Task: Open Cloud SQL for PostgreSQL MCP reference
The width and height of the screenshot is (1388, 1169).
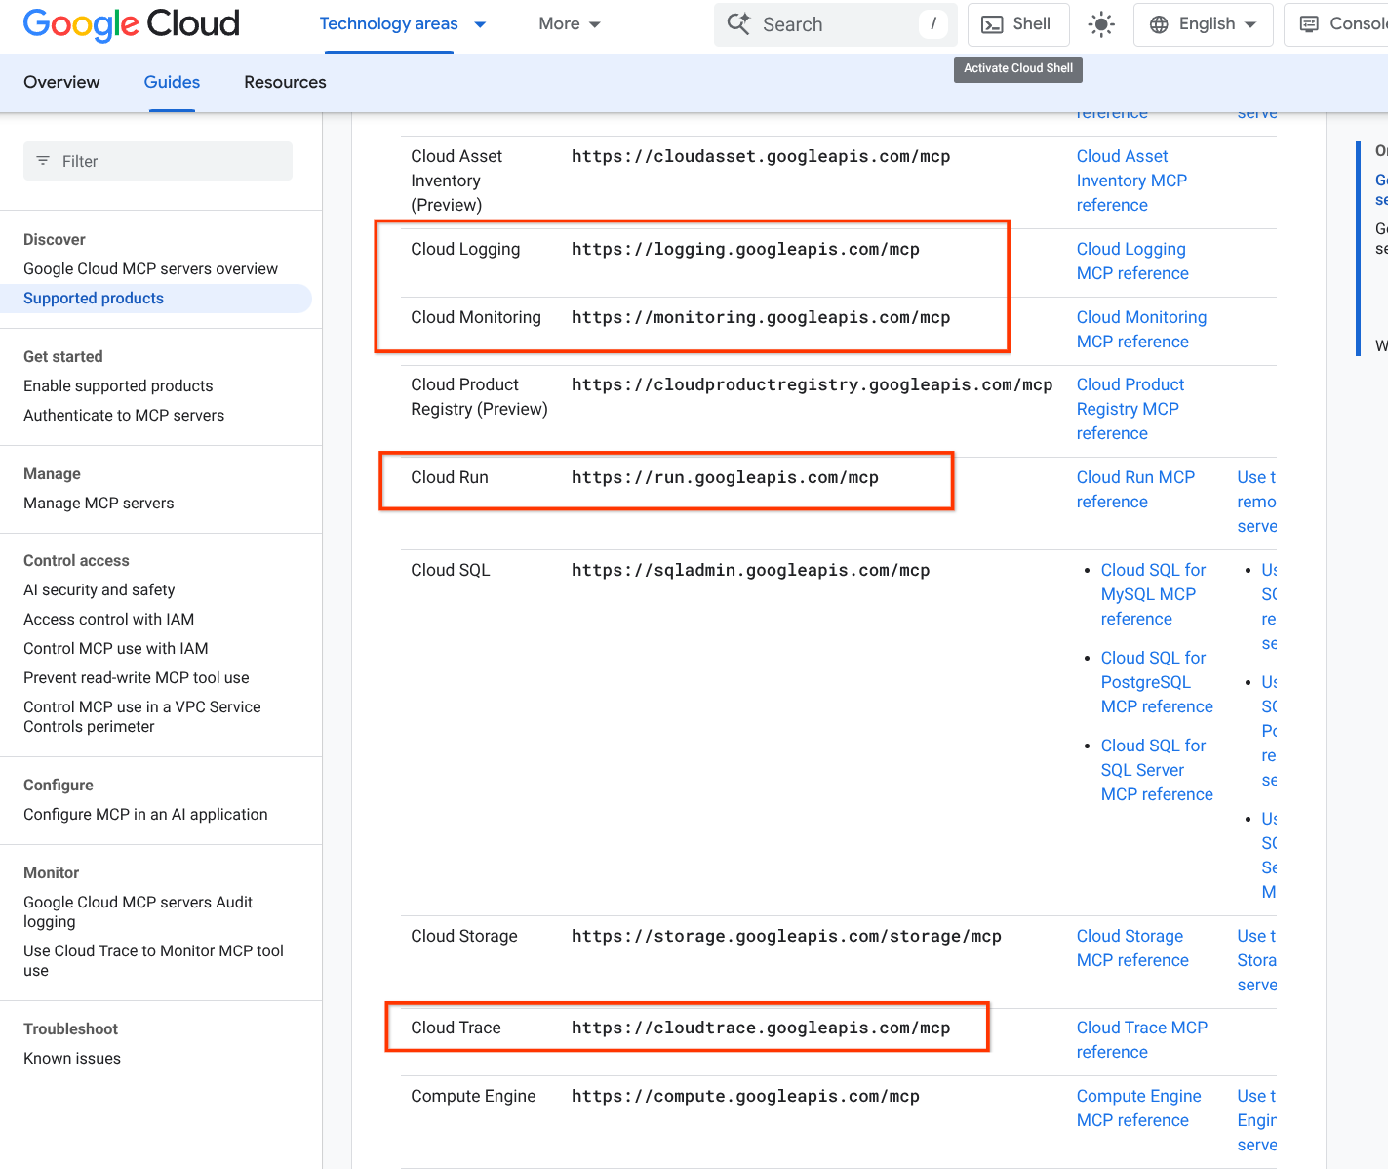Action: point(1157,682)
